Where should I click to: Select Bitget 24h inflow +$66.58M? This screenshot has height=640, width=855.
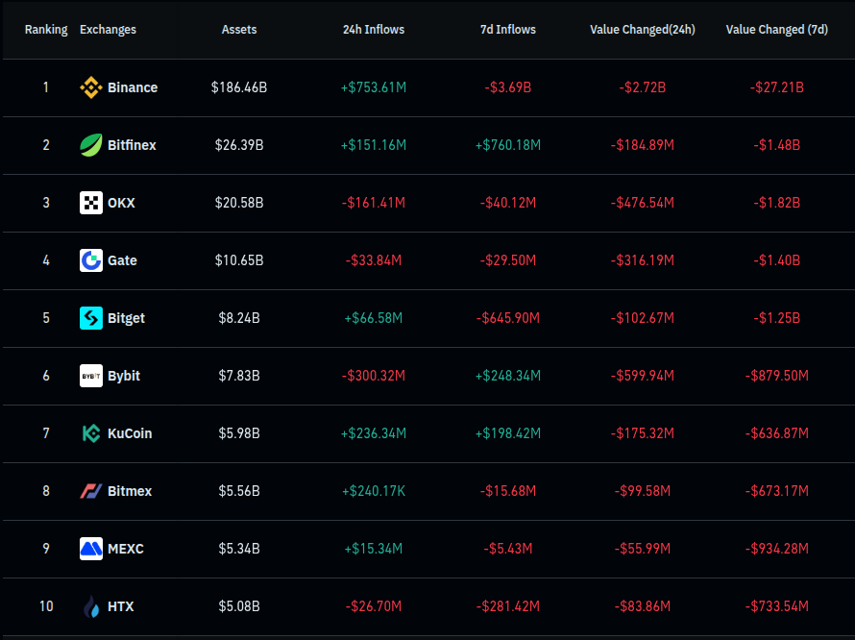[374, 318]
